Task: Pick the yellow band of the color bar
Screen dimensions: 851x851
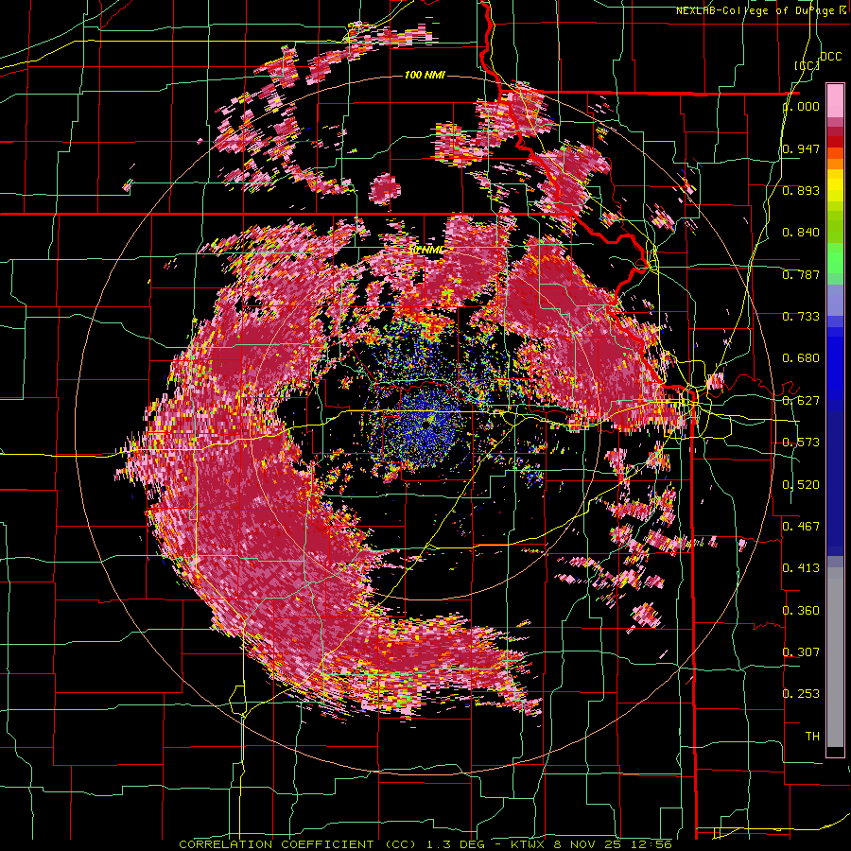Action: (835, 186)
